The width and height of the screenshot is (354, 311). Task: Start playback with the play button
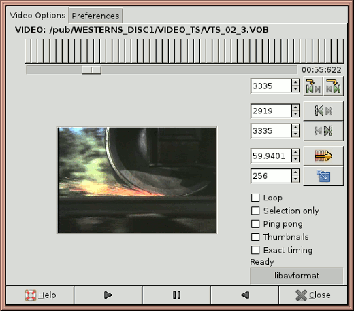coord(108,295)
